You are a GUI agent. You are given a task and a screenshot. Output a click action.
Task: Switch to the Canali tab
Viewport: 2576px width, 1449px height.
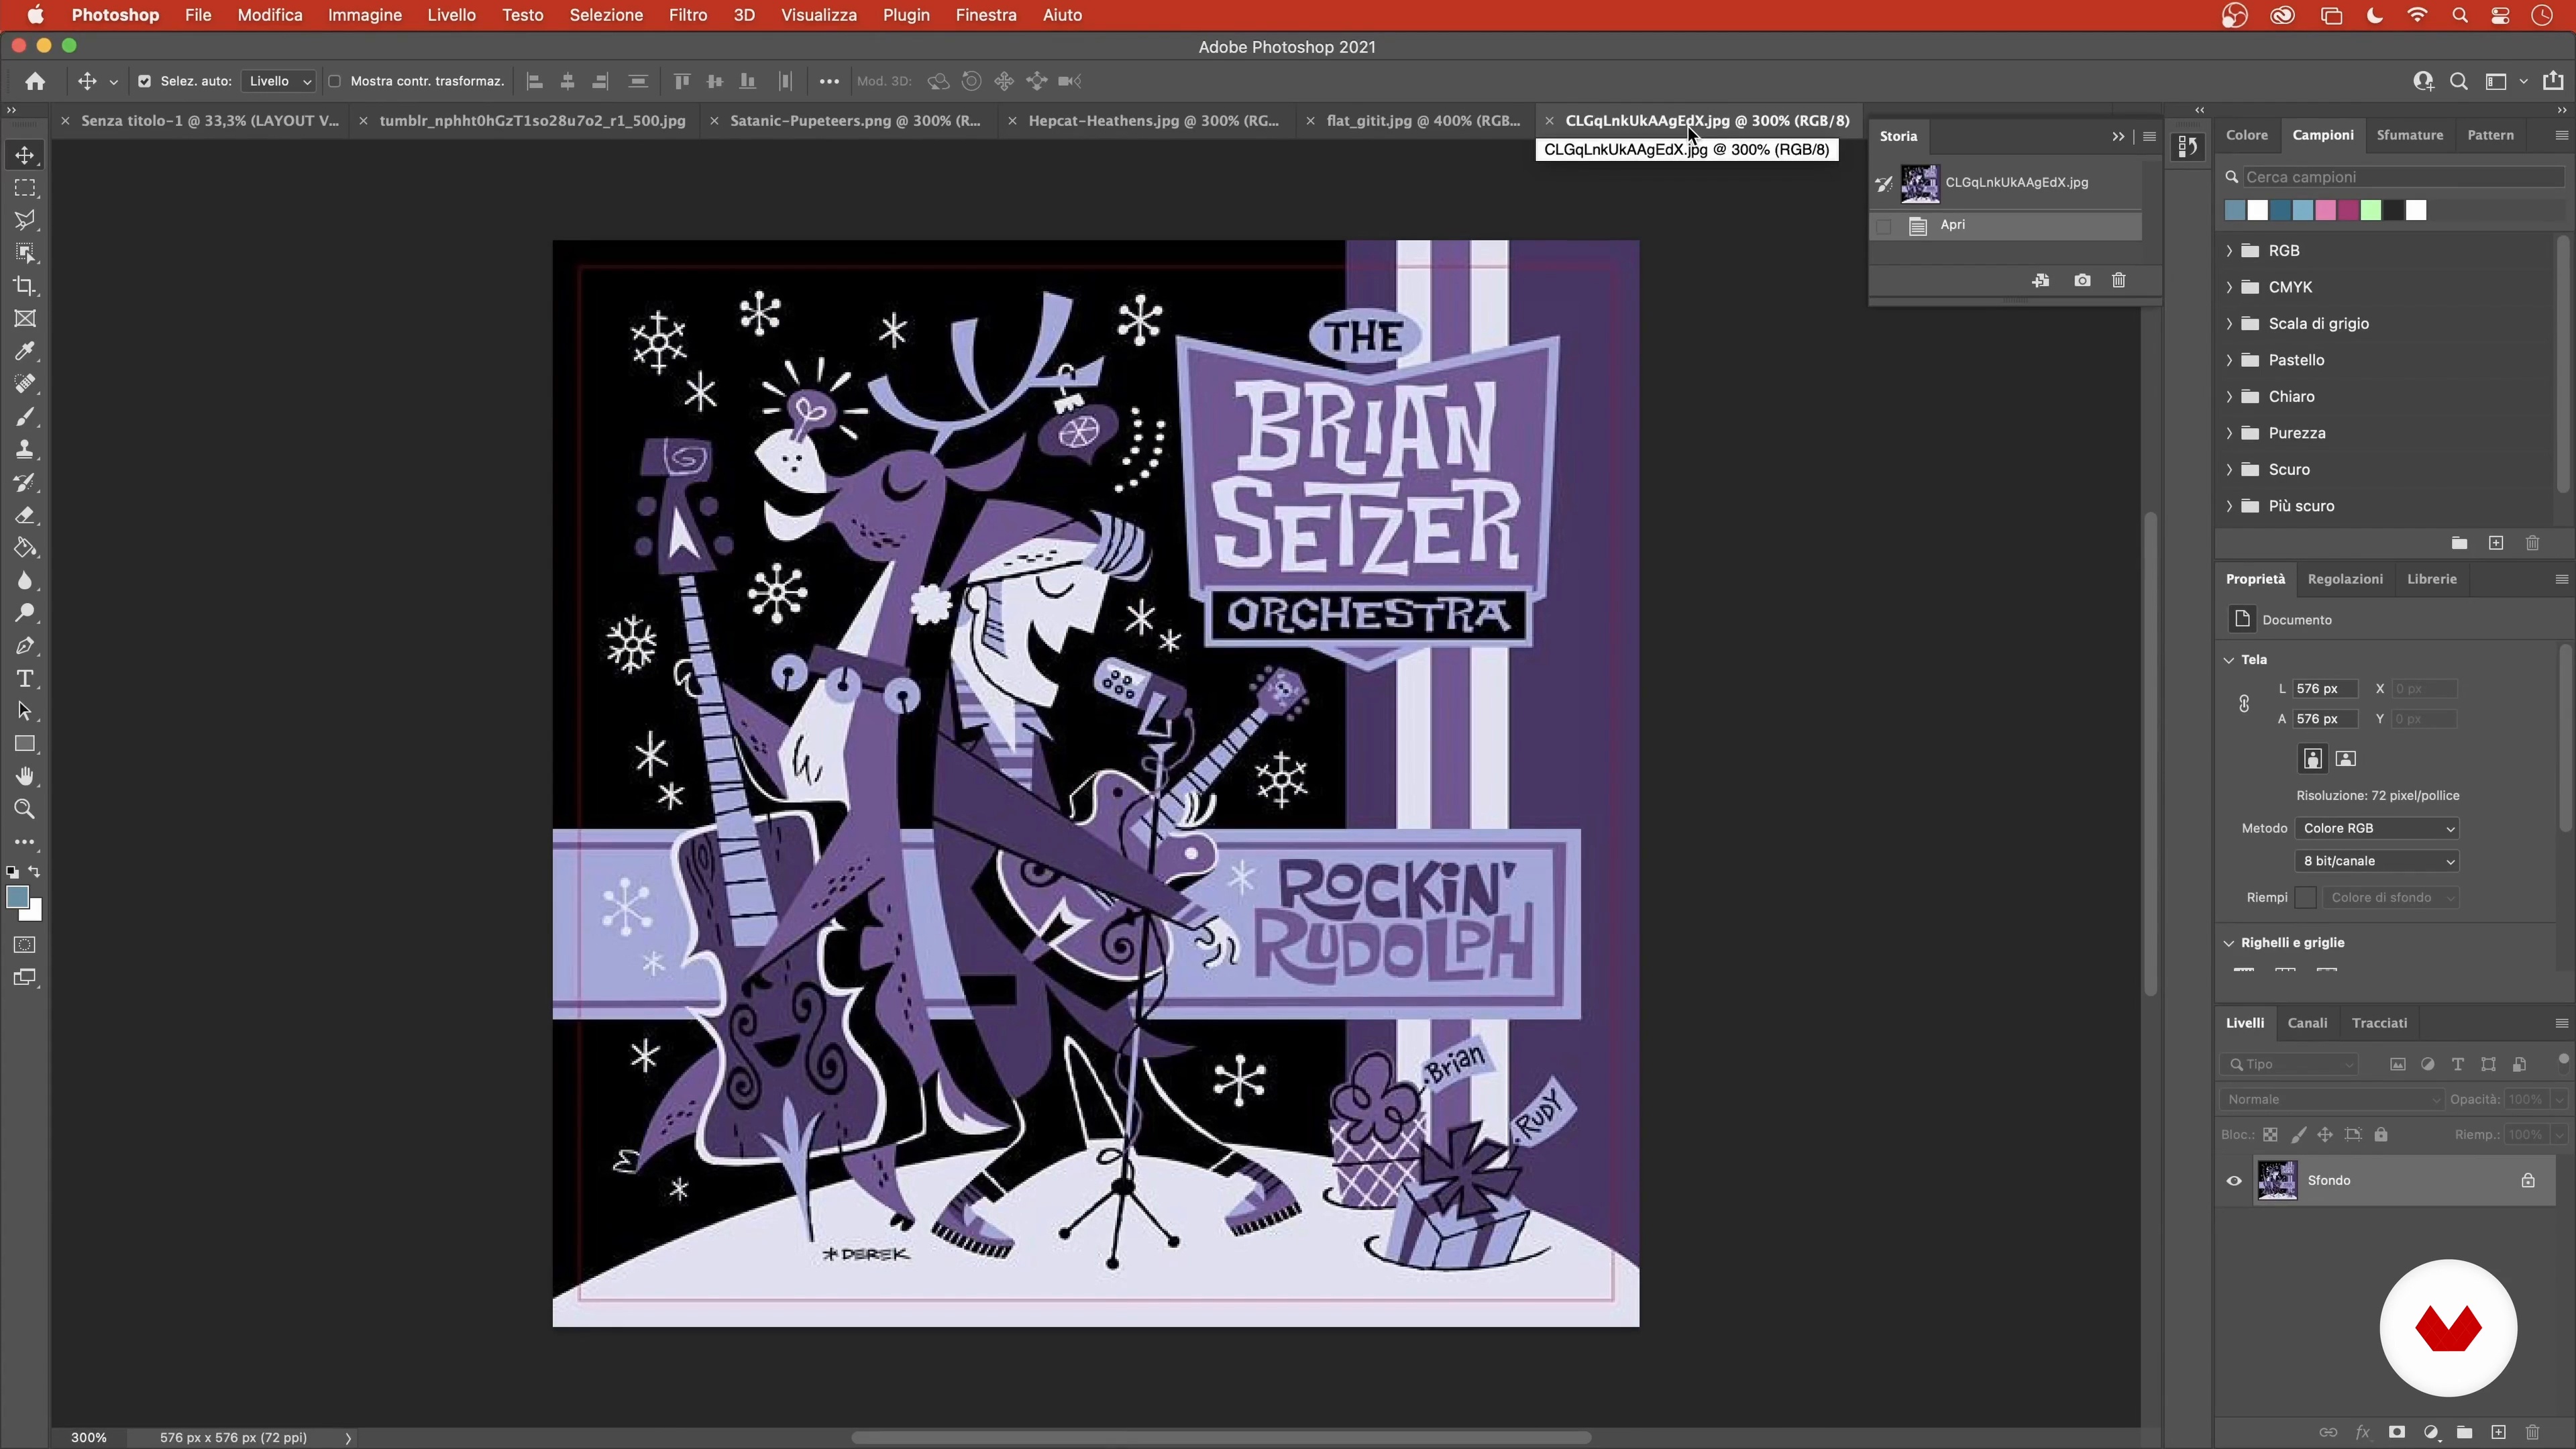pyautogui.click(x=2307, y=1023)
